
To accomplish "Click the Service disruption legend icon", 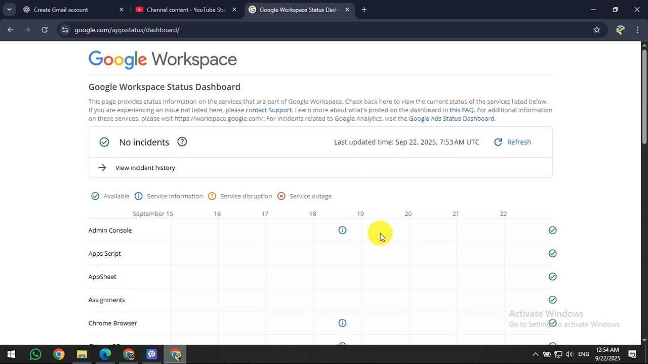I will (212, 196).
